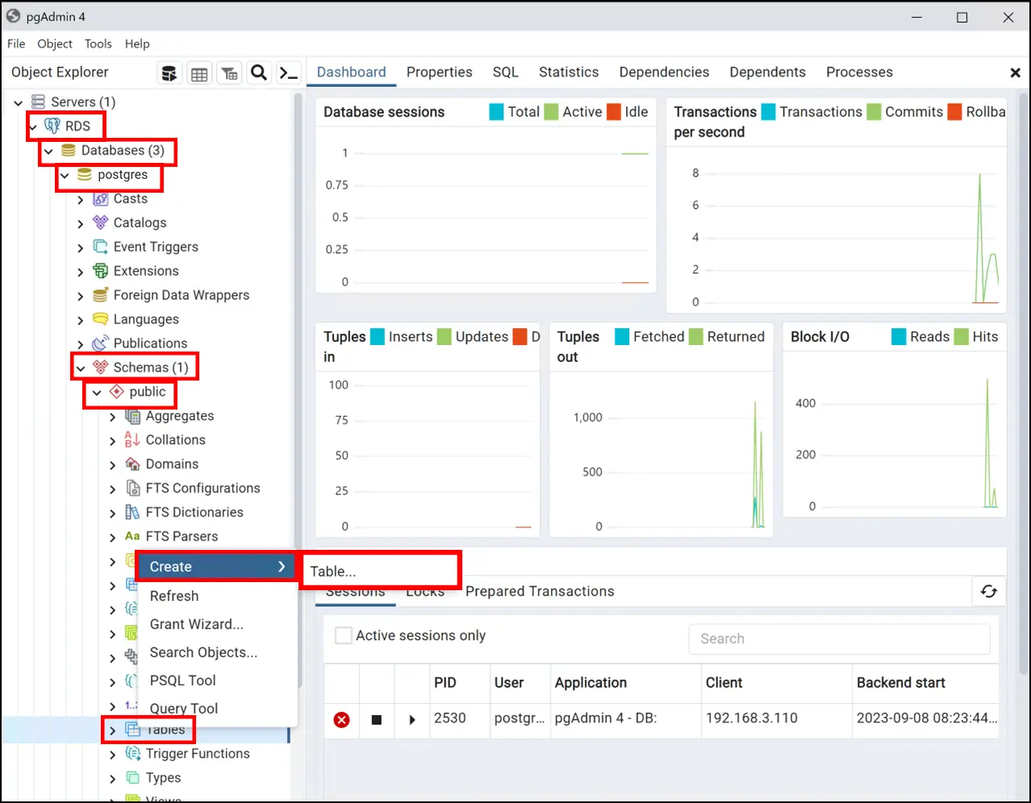Open the Object menu

tap(55, 44)
